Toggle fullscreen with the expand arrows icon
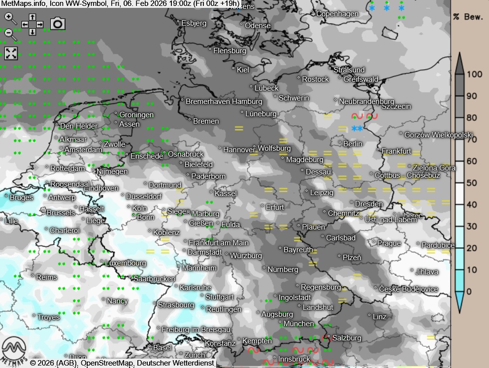This screenshot has width=489, height=368. [11, 54]
